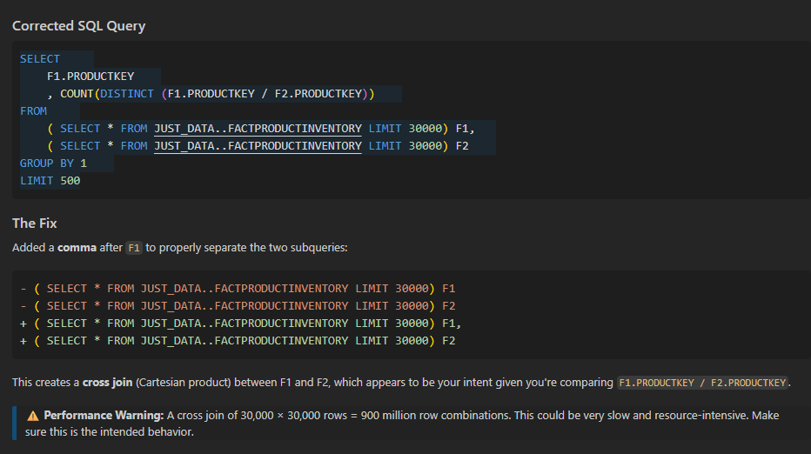Click the SELECT keyword on the first code line

click(40, 59)
